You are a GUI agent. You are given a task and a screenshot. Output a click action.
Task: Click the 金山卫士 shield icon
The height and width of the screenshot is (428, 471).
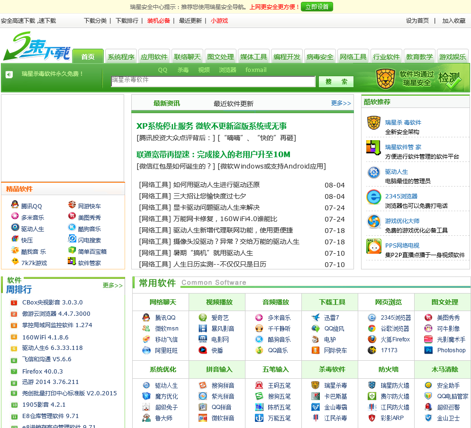coord(428,418)
